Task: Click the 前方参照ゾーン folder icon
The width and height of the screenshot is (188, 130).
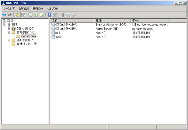Action: click(13, 32)
